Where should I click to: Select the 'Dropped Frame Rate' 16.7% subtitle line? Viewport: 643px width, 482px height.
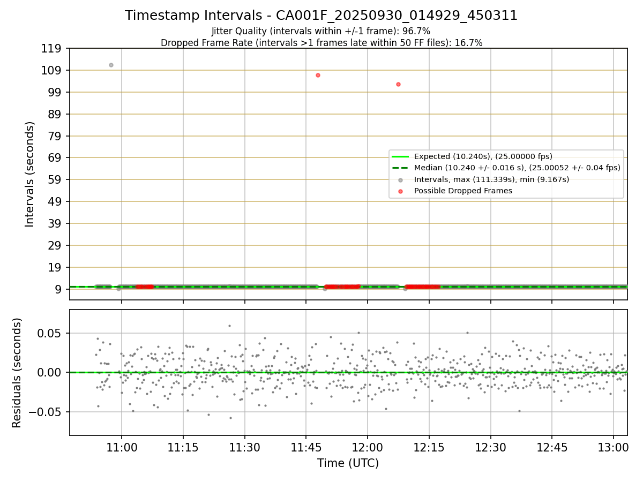tap(322, 43)
